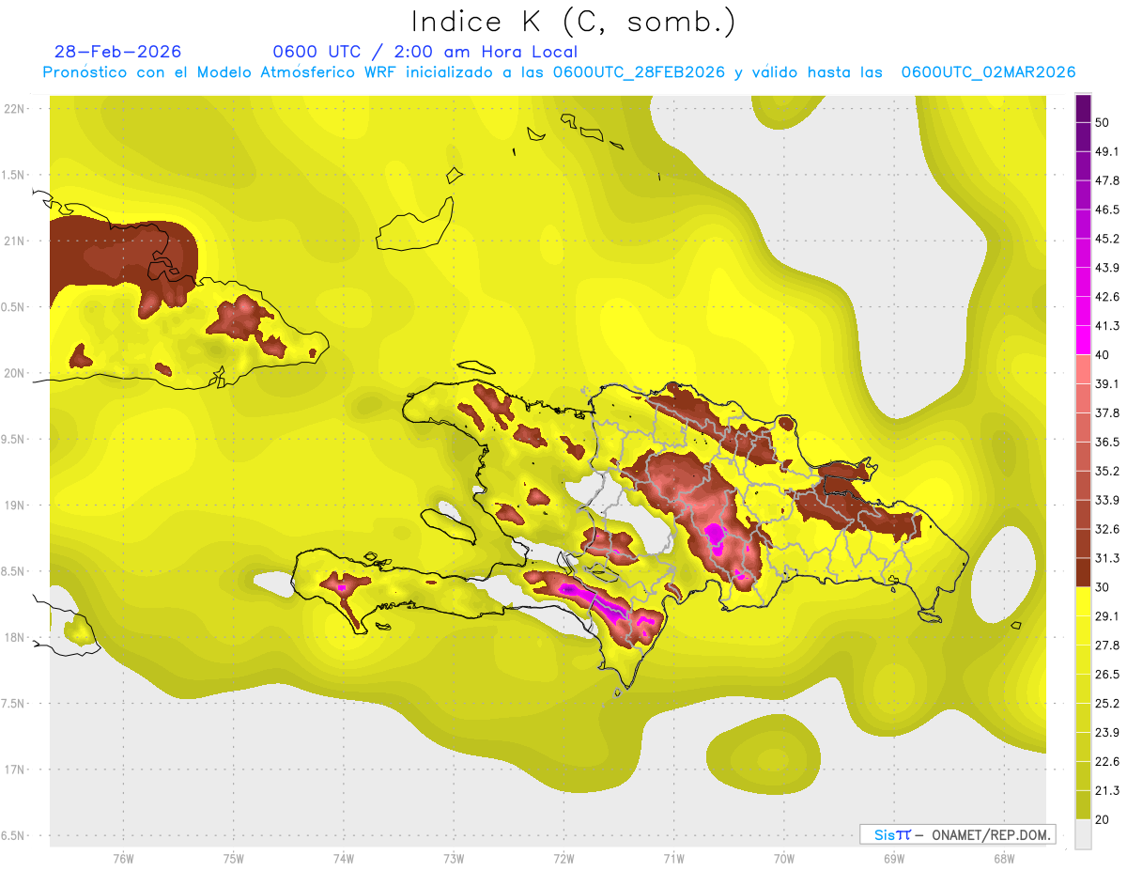Image resolution: width=1127 pixels, height=871 pixels.
Task: Click the colorbar value "43.9"
Action: [x=1107, y=268]
